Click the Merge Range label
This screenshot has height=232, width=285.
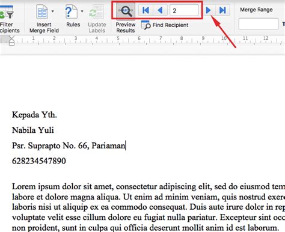point(256,10)
